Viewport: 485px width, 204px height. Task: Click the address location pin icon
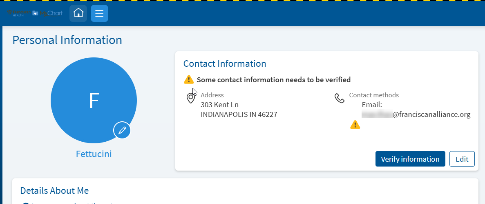pyautogui.click(x=191, y=98)
